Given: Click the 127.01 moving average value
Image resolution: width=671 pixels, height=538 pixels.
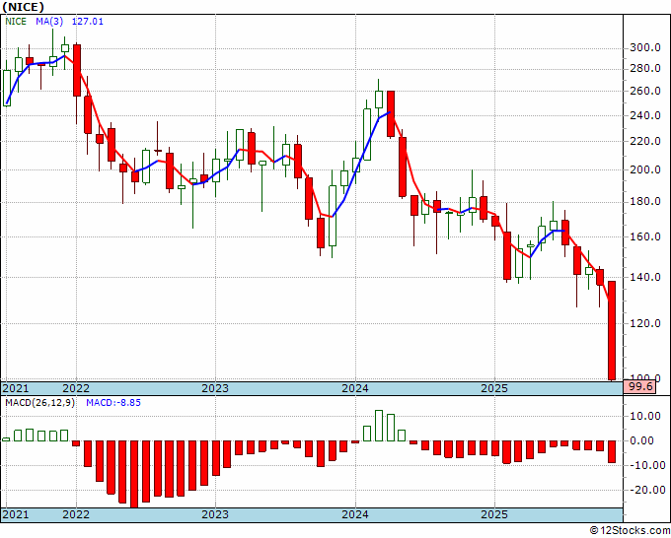Looking at the screenshot, I should click(88, 22).
